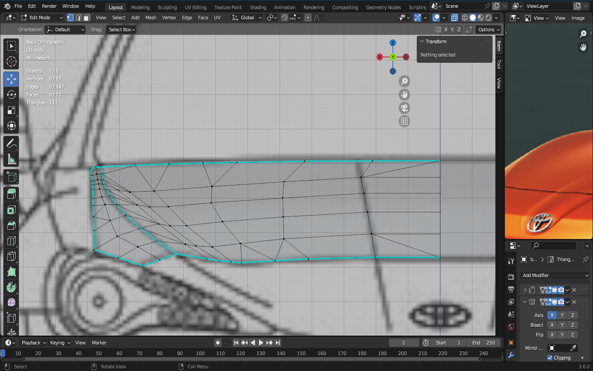Image resolution: width=593 pixels, height=371 pixels.
Task: Enable mirror Axis Z in modifier
Action: point(572,315)
